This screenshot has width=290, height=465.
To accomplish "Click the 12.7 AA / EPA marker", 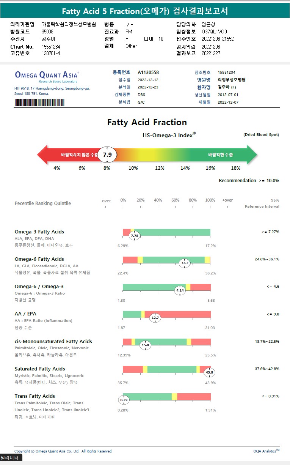I will [x=155, y=317].
